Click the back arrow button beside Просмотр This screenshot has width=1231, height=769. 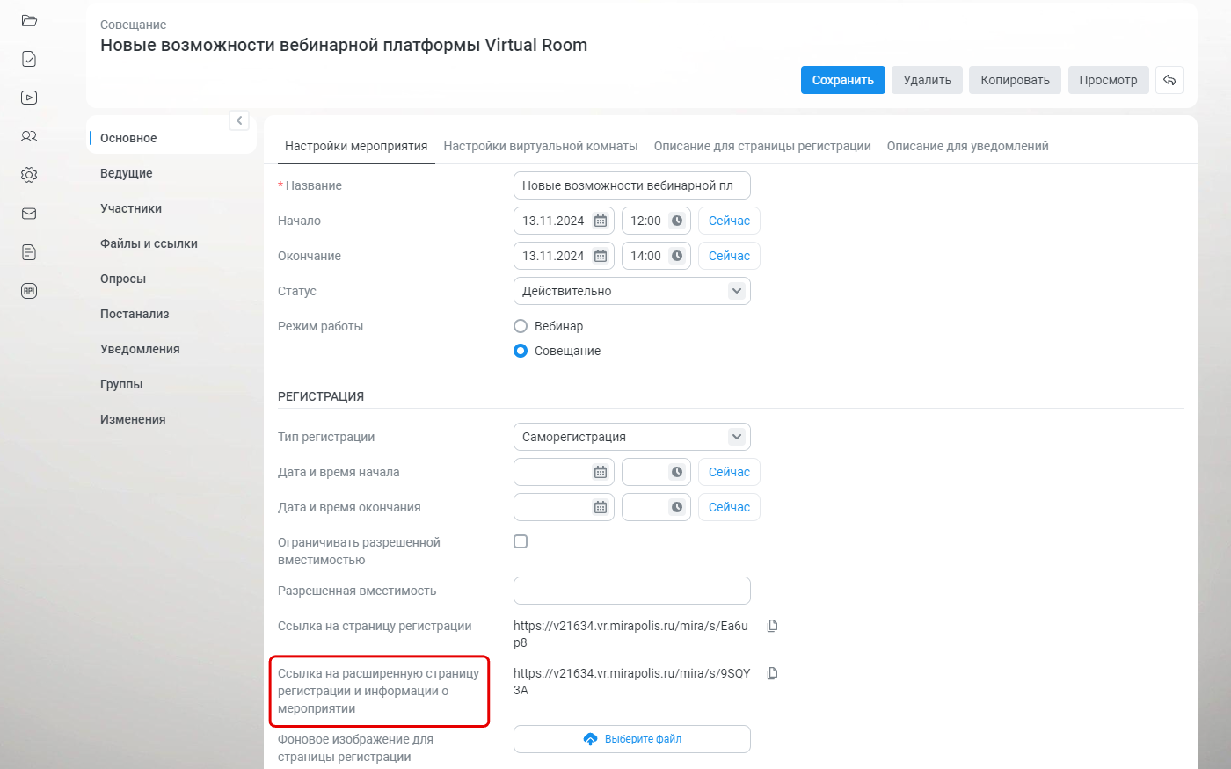1169,80
